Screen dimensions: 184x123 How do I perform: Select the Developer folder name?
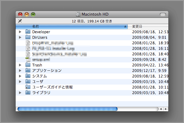[x=41, y=32]
